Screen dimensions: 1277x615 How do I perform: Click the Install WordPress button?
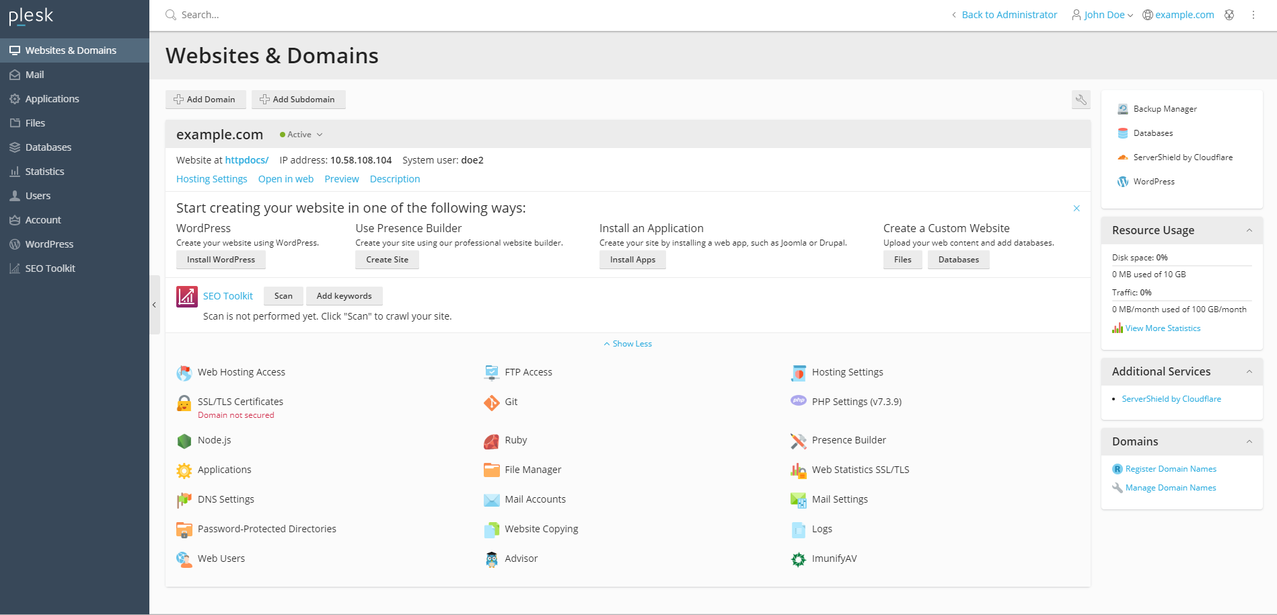pos(221,260)
